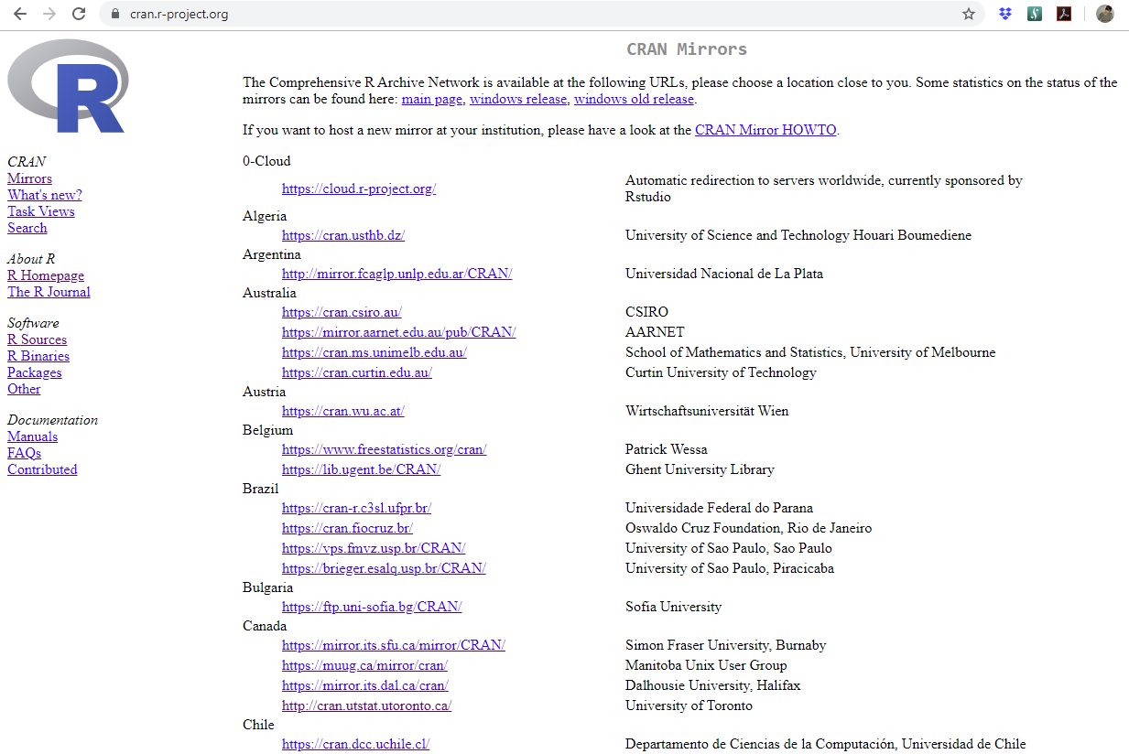Select the Algeria cran.usthb.dz mirror
The width and height of the screenshot is (1129, 754).
click(x=343, y=235)
